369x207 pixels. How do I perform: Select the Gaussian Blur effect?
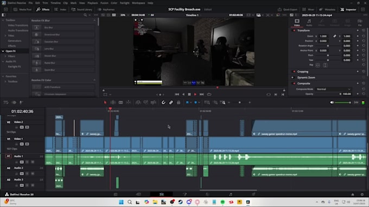pos(63,42)
